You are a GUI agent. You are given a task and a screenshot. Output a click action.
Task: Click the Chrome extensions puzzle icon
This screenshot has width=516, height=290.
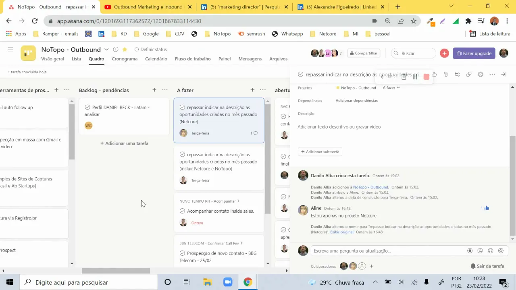468,21
